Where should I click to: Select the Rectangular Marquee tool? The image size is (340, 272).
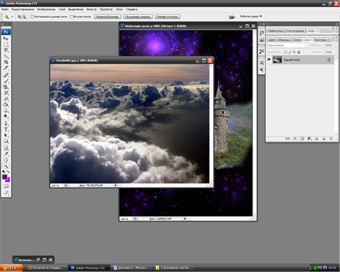point(6,45)
